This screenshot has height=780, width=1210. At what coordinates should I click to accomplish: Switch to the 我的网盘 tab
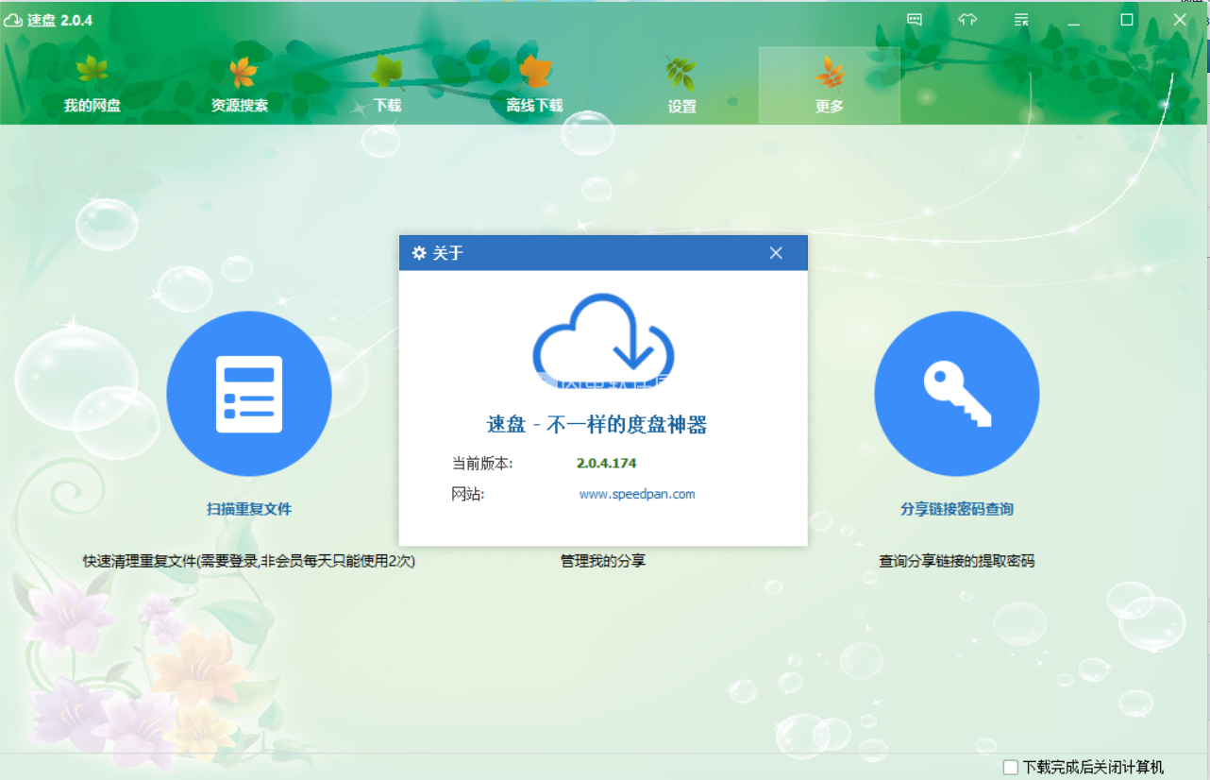click(92, 86)
